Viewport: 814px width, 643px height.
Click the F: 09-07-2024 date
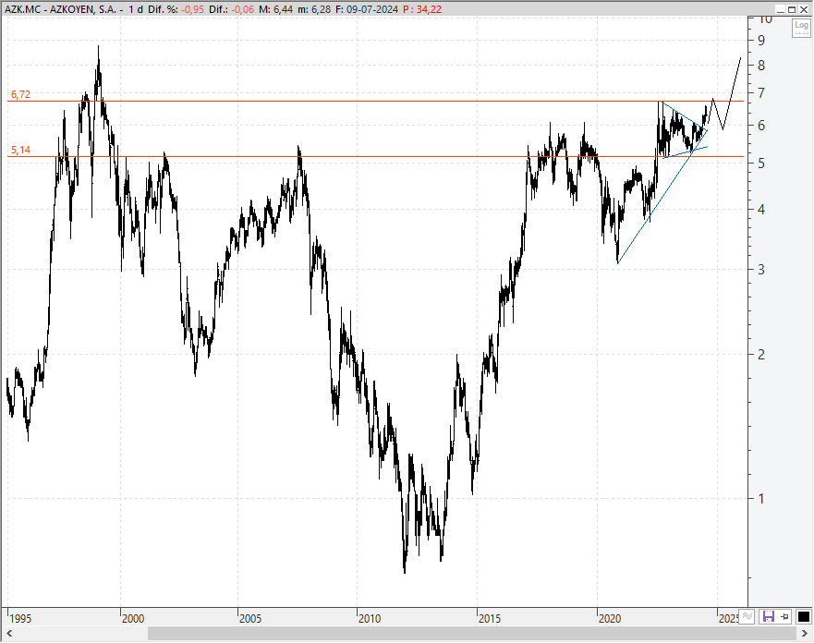[367, 9]
